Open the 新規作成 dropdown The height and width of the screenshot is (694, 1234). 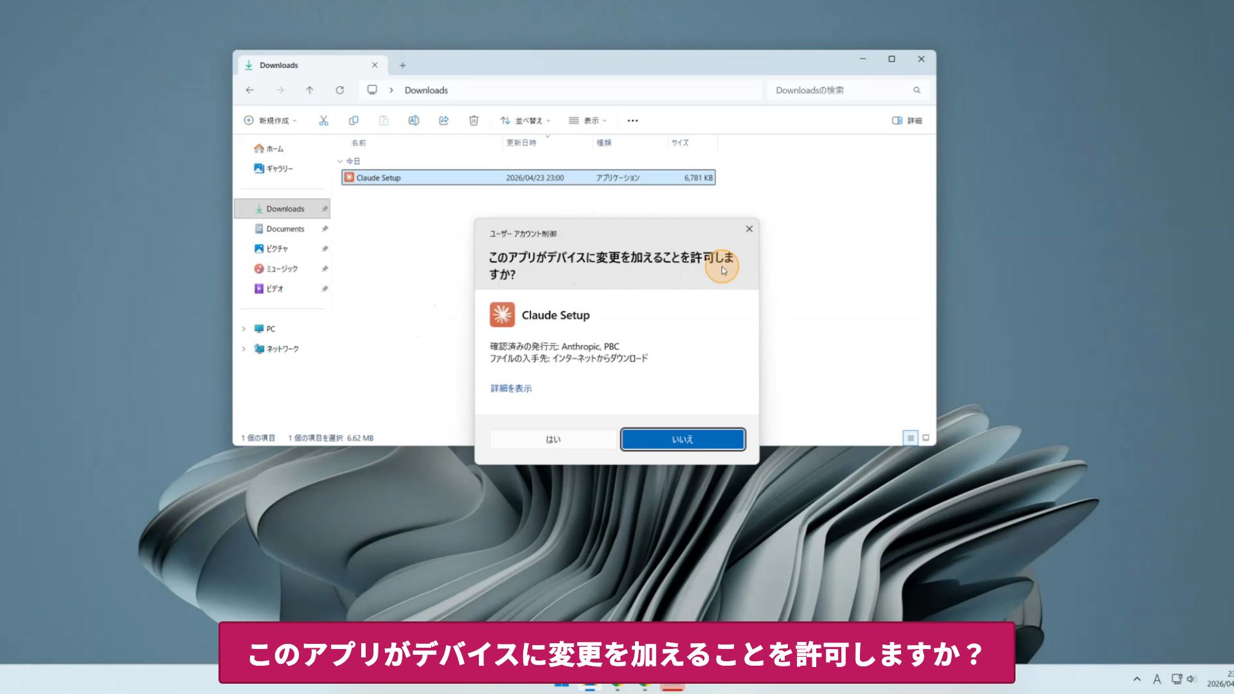270,120
